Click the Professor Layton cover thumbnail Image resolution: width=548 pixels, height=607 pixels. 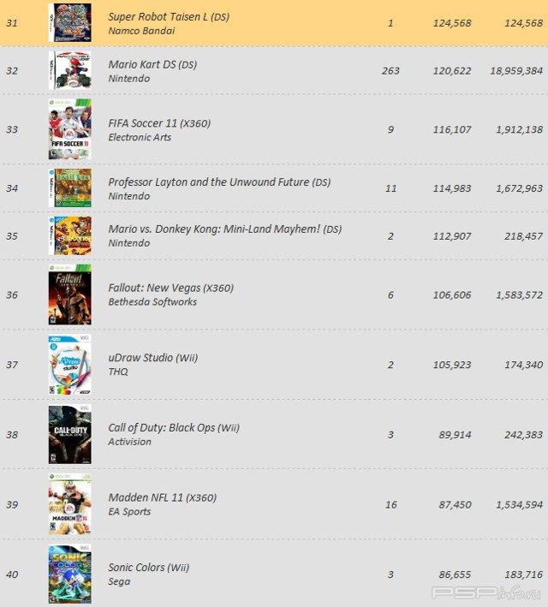[69, 188]
